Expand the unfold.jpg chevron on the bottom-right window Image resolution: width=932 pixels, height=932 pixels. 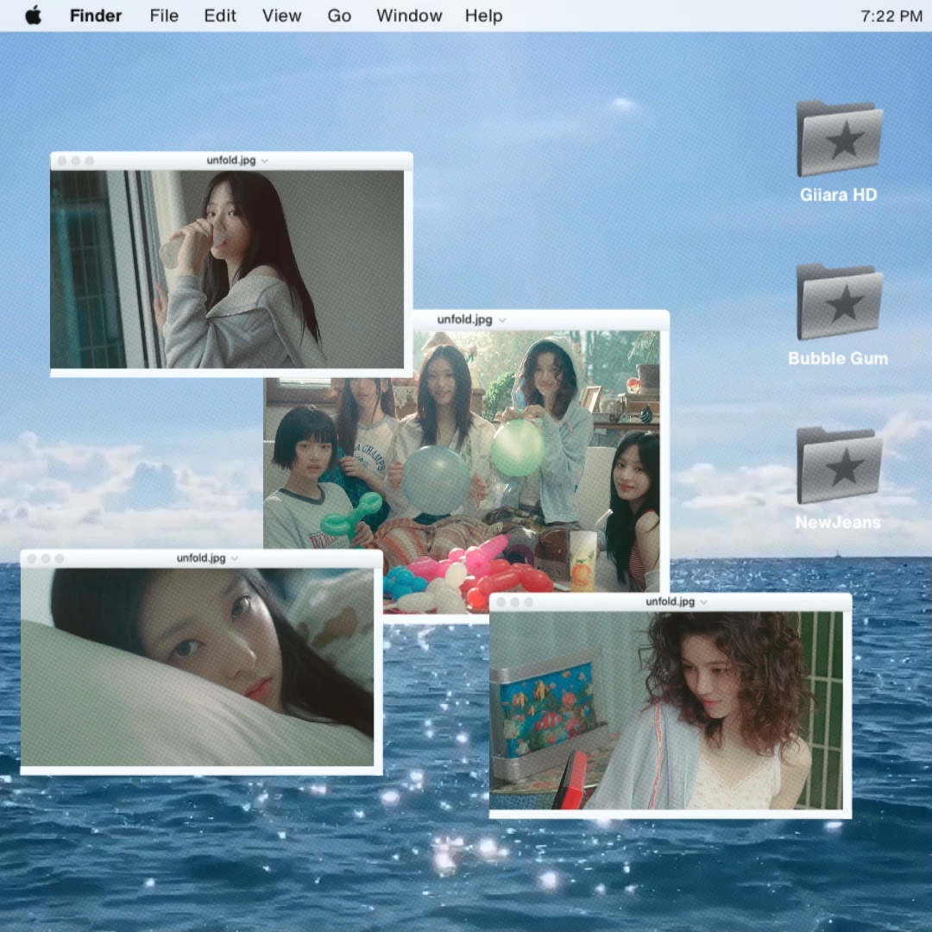[703, 602]
